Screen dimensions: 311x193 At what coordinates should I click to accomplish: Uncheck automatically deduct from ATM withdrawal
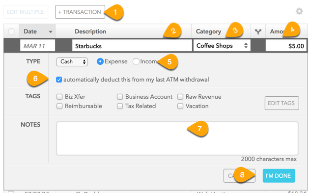pos(59,80)
